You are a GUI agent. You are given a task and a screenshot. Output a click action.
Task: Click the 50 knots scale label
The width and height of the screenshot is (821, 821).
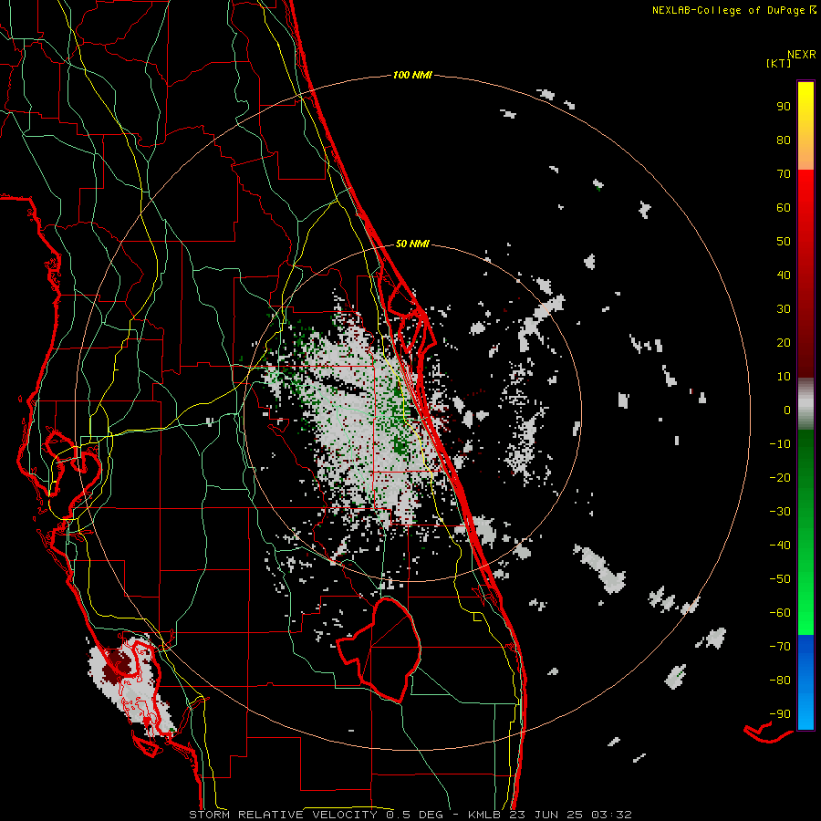pos(784,242)
